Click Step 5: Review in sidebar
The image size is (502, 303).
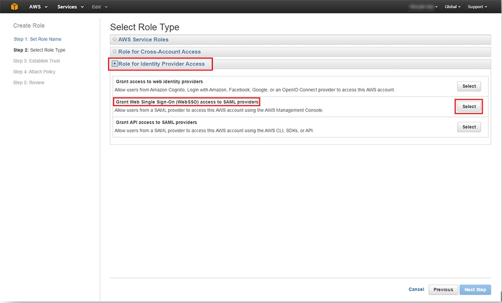click(29, 83)
